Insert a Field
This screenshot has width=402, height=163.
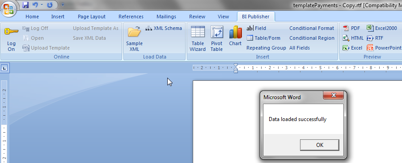click(x=256, y=28)
